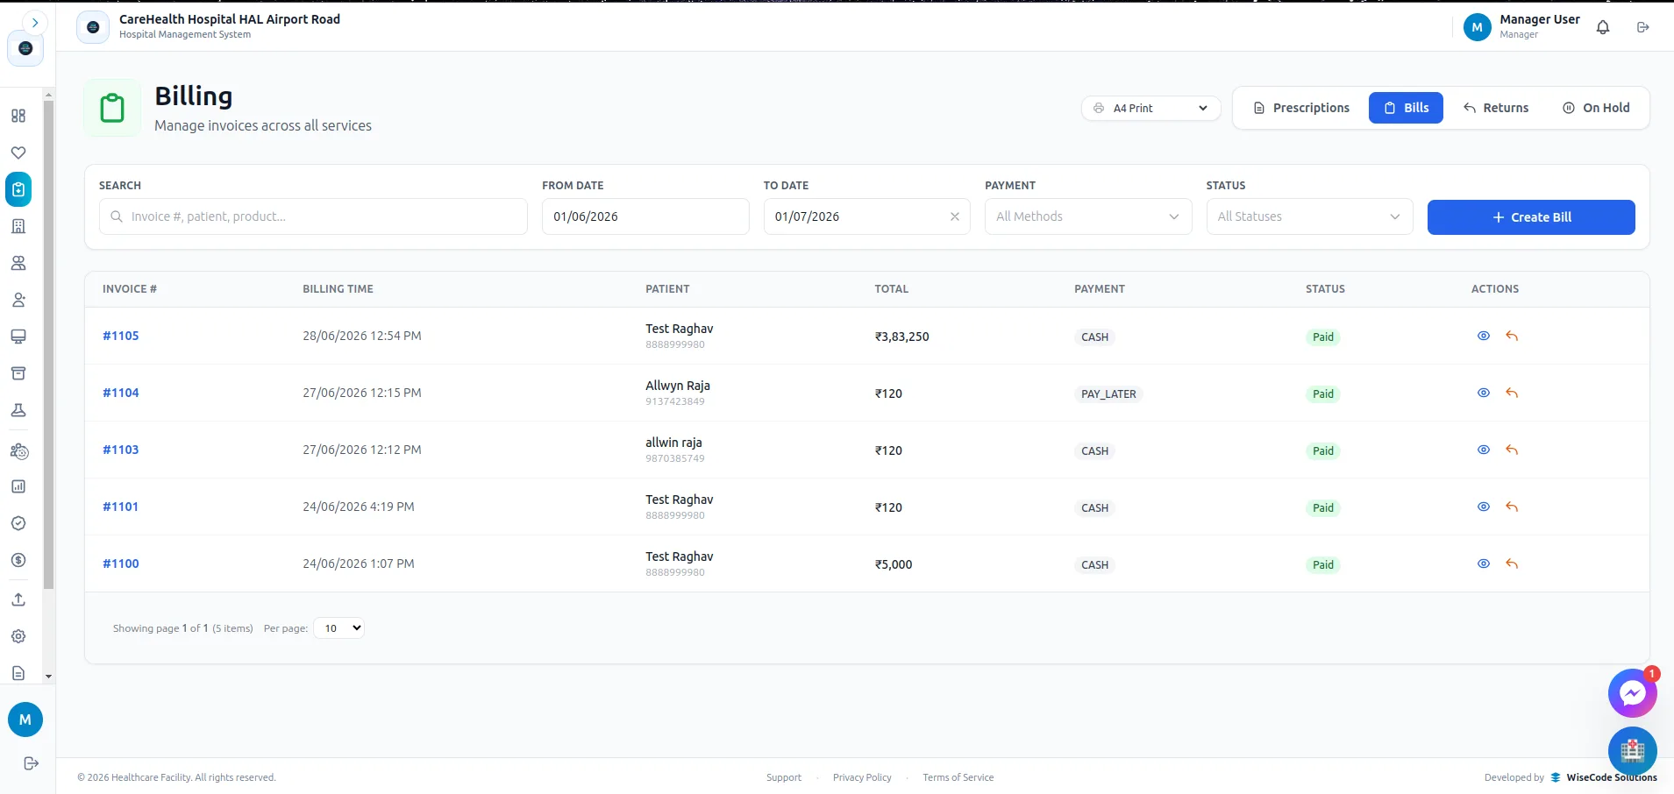This screenshot has height=794, width=1674.
Task: Click the hospital floating button
Action: click(1632, 751)
